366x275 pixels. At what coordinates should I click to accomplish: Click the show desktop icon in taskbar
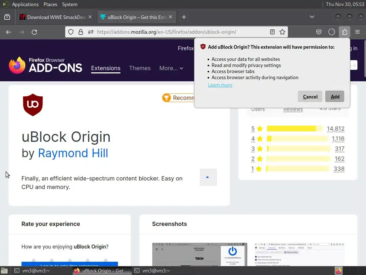point(4,271)
